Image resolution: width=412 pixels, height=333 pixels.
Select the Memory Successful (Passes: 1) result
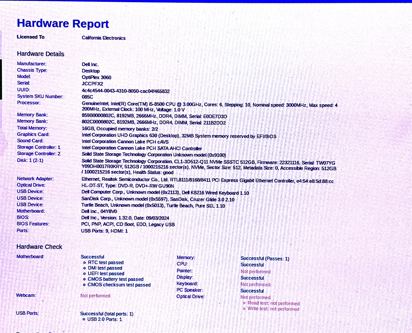click(x=265, y=258)
